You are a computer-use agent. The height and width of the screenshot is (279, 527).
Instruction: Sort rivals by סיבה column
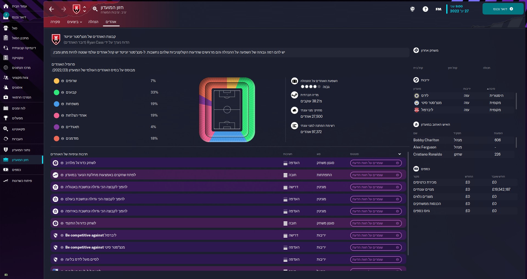coord(491,89)
